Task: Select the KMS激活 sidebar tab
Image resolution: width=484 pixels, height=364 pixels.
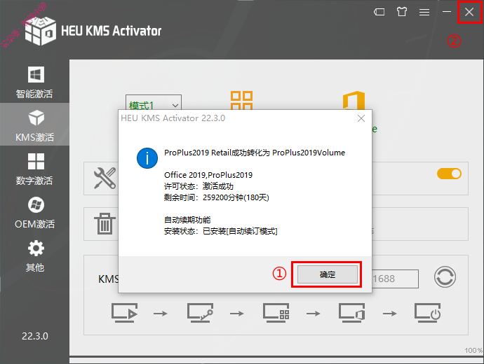Action: (34, 125)
